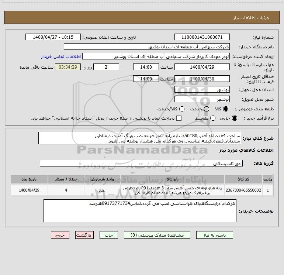Click the چاپ print button
The image size is (284, 275).
109,235
